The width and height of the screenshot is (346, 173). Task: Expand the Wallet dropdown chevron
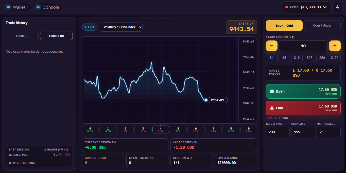point(28,7)
